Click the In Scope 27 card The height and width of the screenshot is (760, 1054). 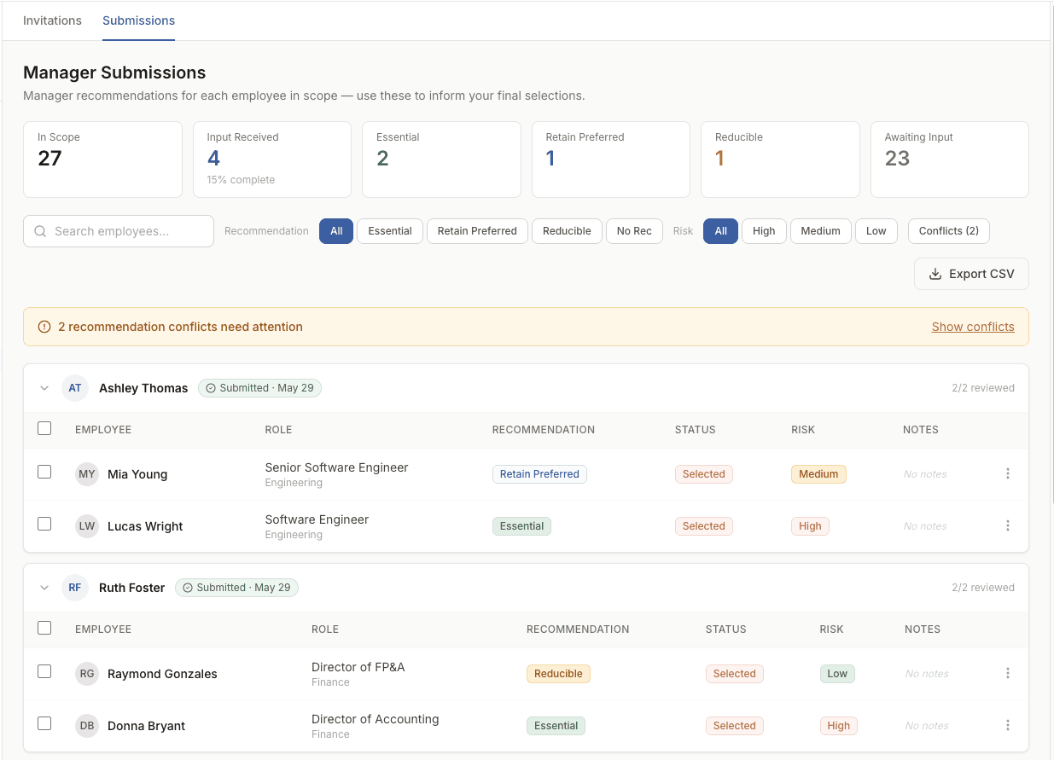pos(102,160)
